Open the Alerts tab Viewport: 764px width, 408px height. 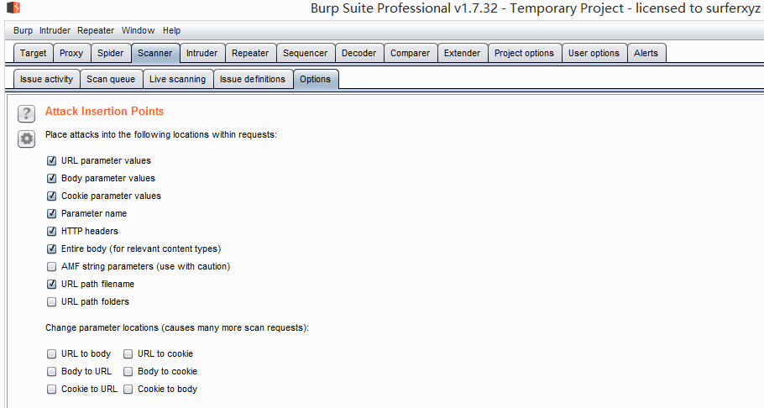click(646, 53)
